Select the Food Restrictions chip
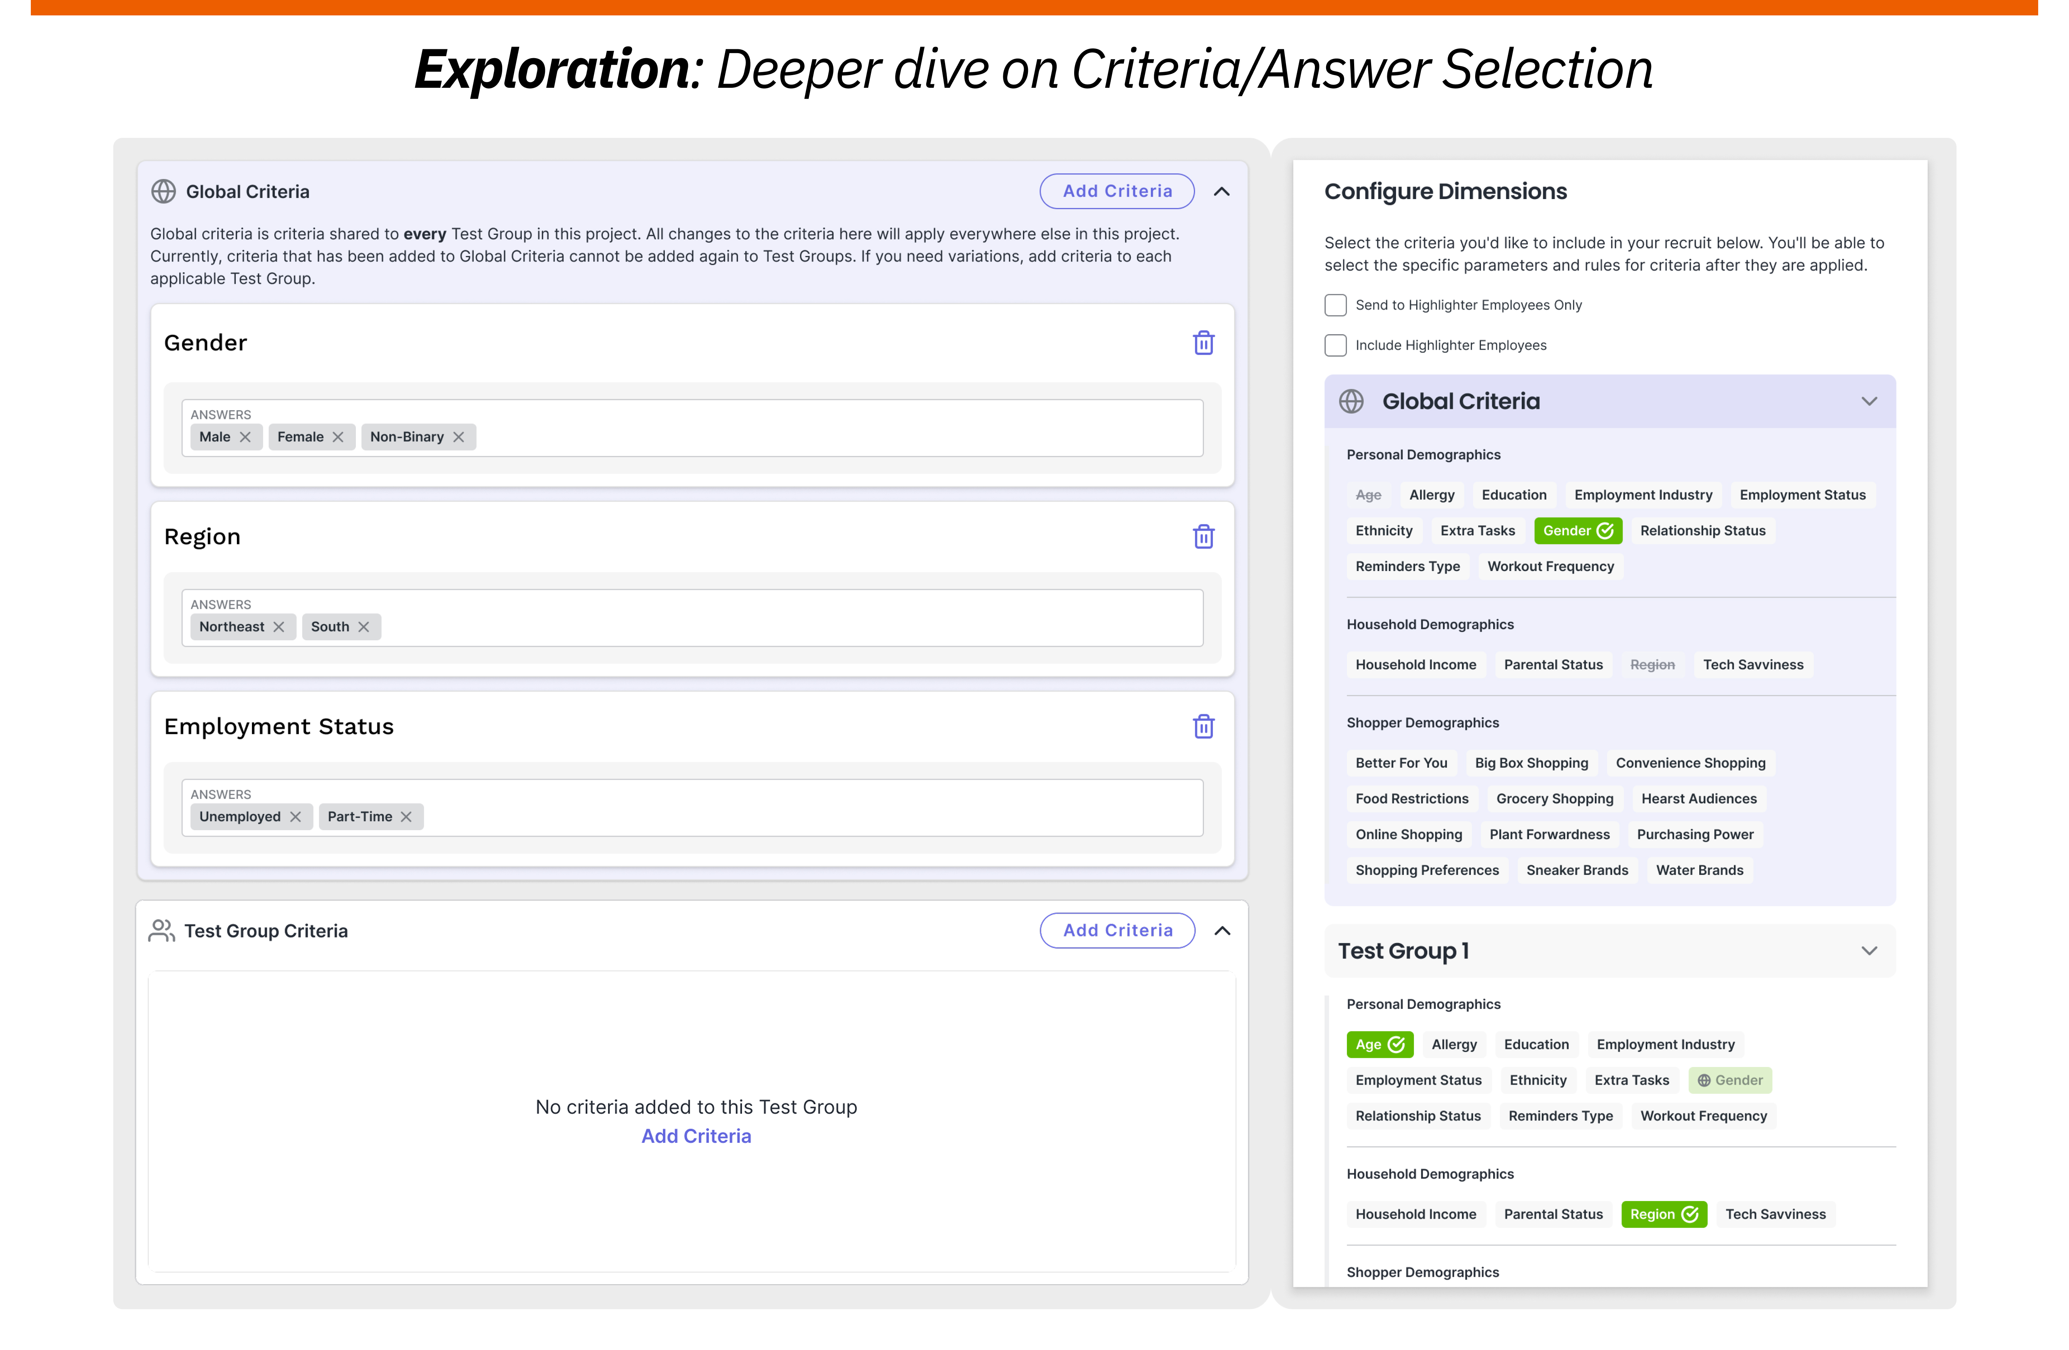Screen dimensions: 2069x1350 [1412, 799]
